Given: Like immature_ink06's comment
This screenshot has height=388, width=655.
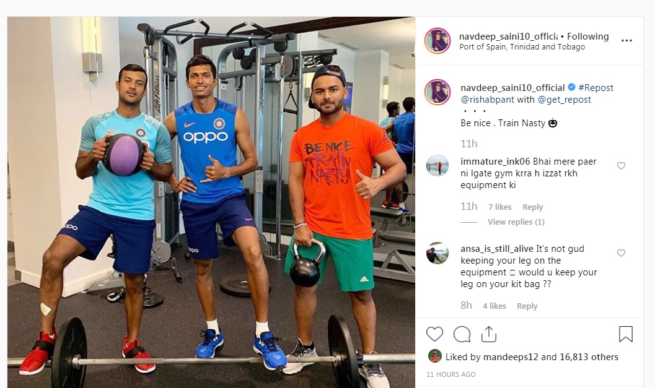Looking at the screenshot, I should point(621,166).
